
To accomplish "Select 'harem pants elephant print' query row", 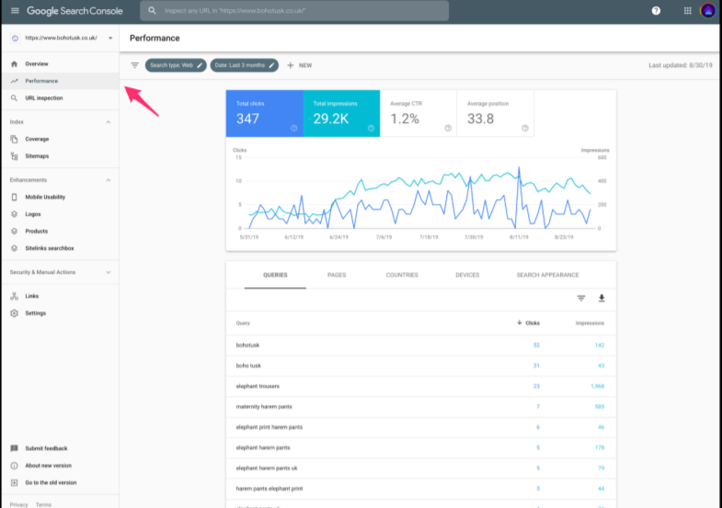I will [x=421, y=489].
